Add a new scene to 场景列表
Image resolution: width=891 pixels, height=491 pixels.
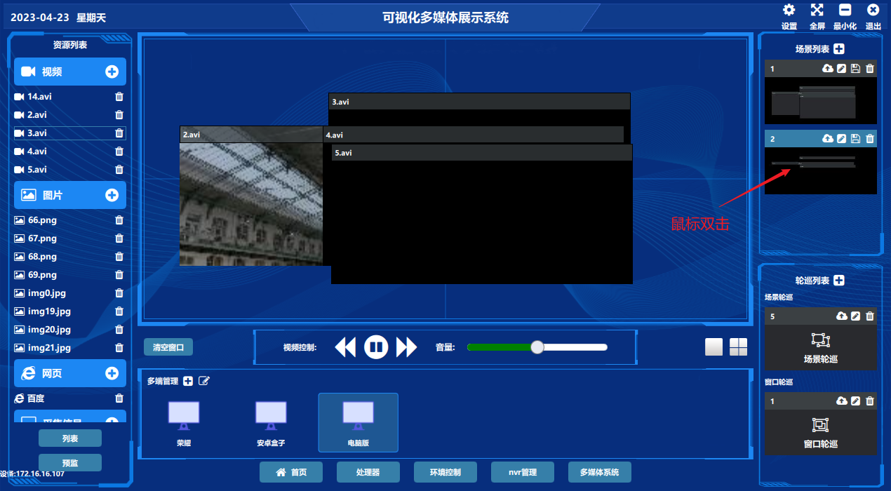coord(839,49)
